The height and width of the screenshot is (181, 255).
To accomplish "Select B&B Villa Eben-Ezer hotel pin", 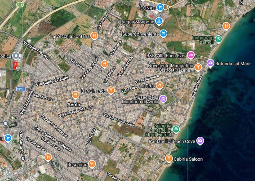I will [191, 55].
